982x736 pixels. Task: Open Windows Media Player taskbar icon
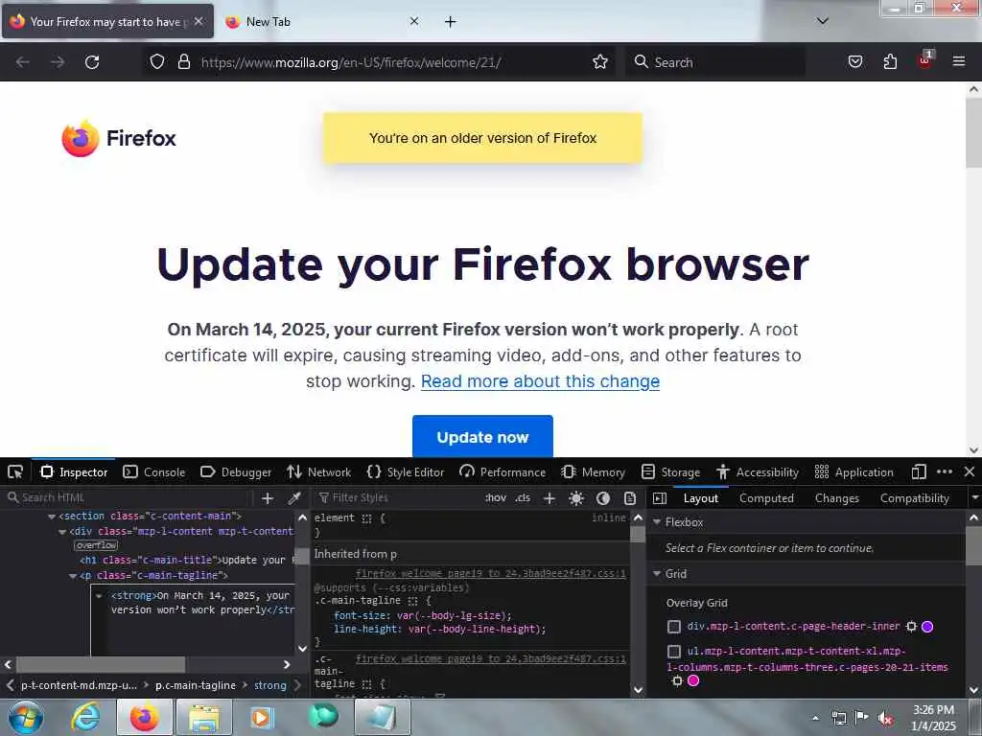262,717
